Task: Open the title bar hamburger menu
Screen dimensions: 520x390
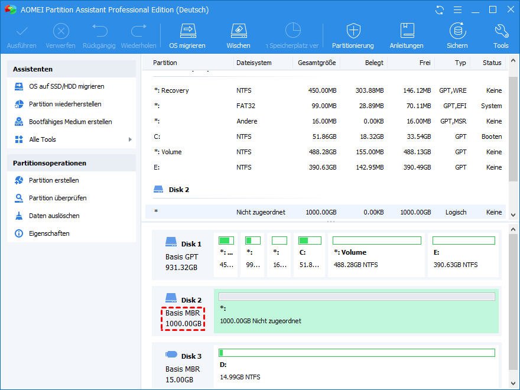Action: (x=456, y=10)
